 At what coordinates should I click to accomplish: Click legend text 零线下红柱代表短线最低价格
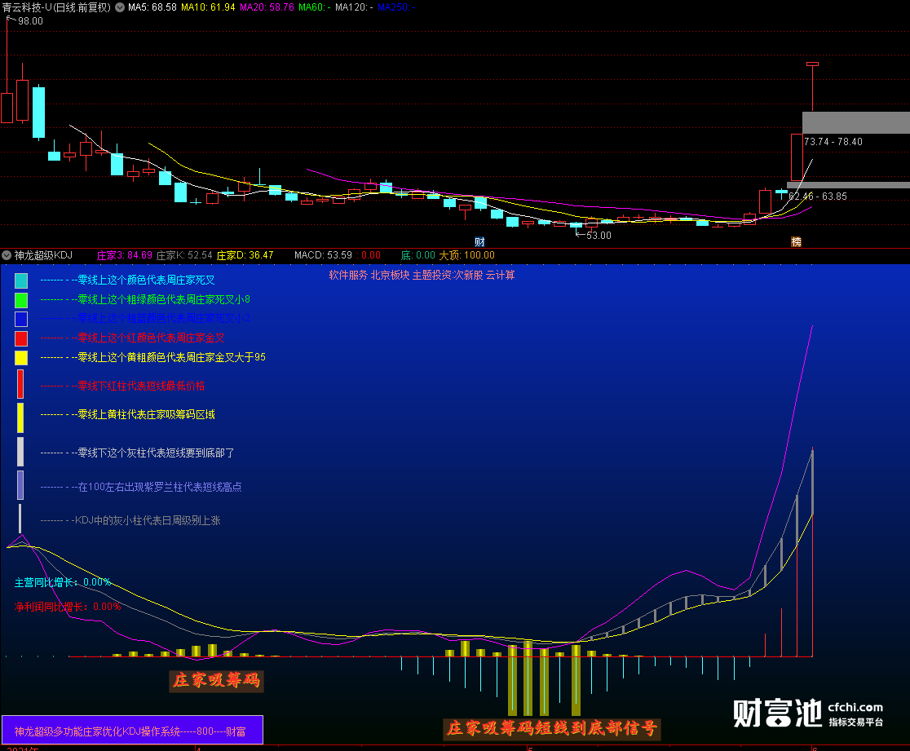pos(141,386)
